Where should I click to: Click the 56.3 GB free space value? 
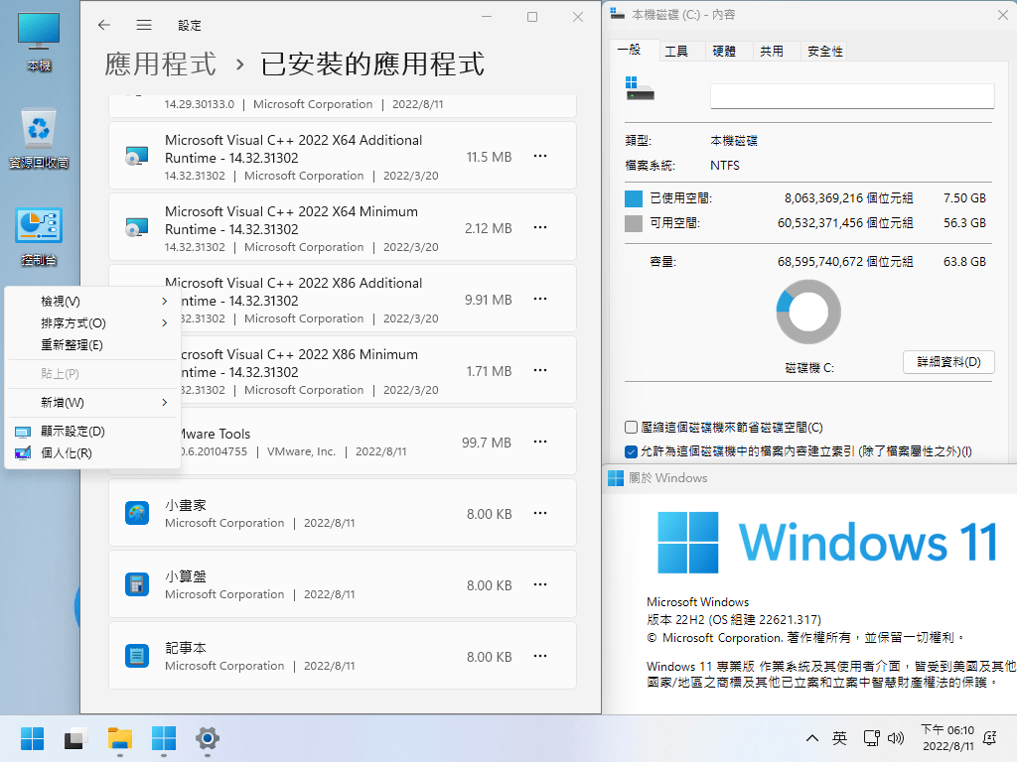964,223
